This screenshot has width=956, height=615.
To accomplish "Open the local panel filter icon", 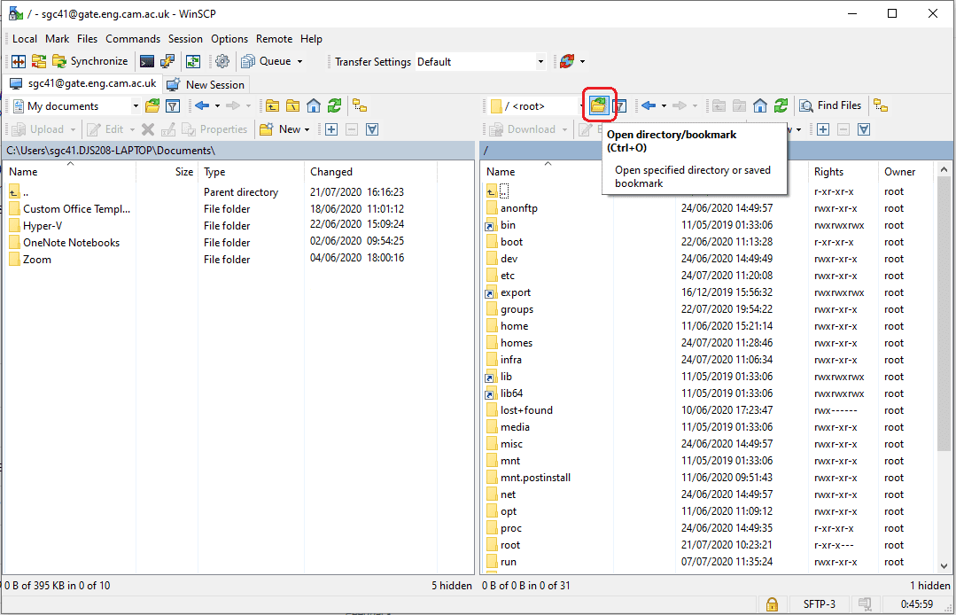I will click(x=174, y=105).
